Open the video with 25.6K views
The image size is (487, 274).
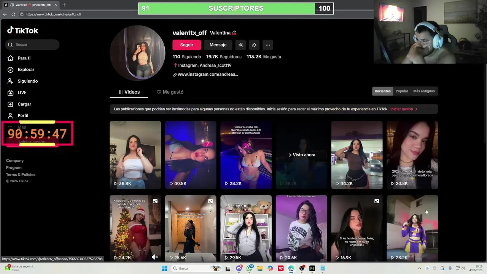click(x=191, y=228)
